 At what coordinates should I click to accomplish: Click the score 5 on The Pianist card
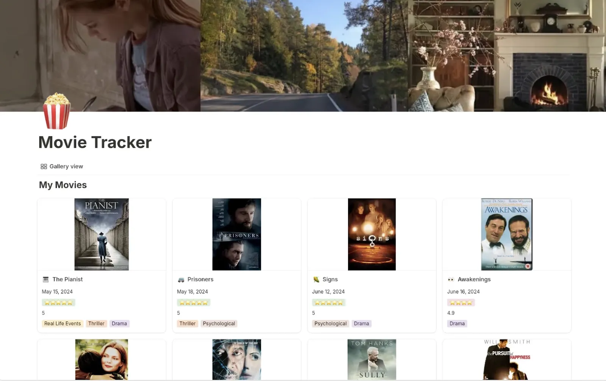point(43,313)
